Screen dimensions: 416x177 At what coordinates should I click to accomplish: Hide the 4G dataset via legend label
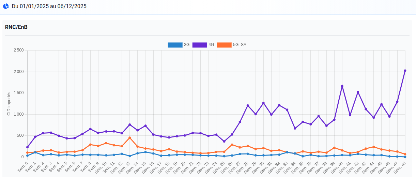(x=211, y=45)
